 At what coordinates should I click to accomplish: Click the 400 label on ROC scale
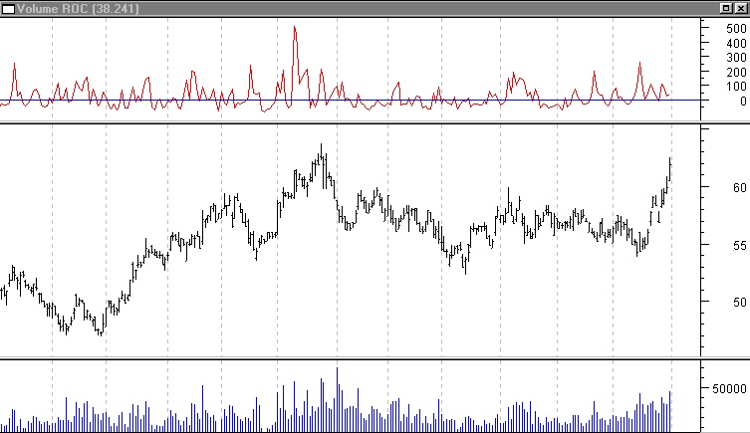point(736,44)
